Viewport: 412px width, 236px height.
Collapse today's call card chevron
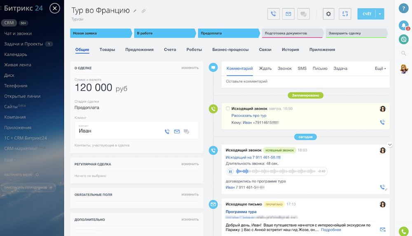[x=390, y=145]
